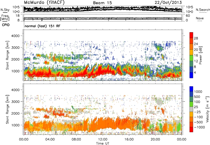The height and width of the screenshot is (145, 210).
Task: Click the 60 value on Nave axis
Action: point(188,16)
